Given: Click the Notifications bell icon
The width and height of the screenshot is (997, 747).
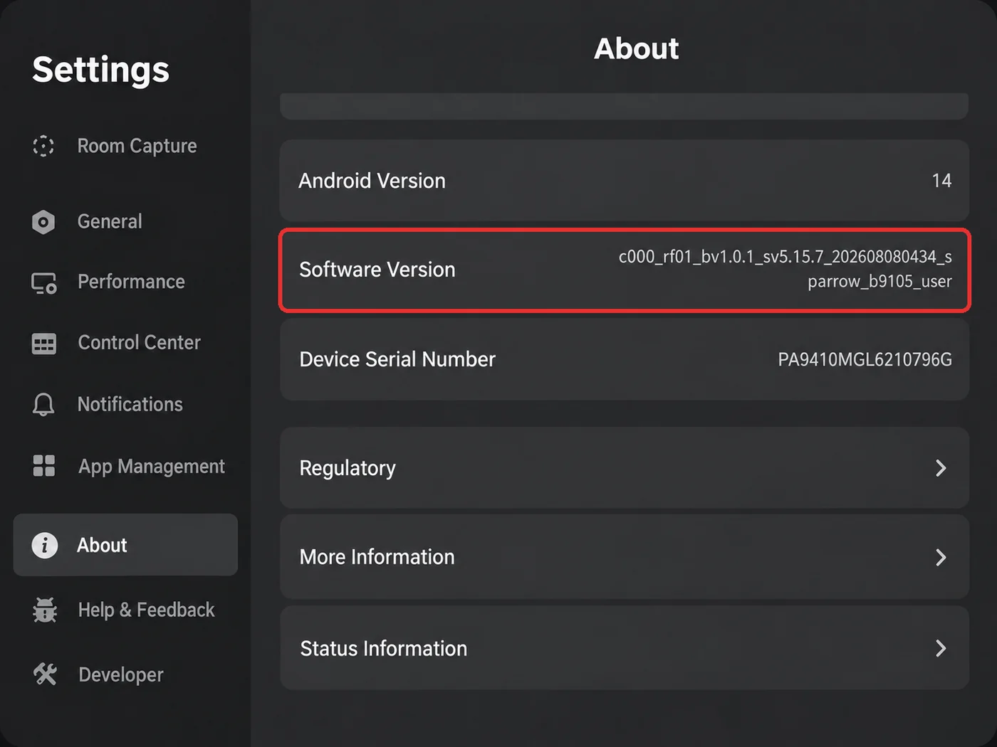Looking at the screenshot, I should pos(43,404).
